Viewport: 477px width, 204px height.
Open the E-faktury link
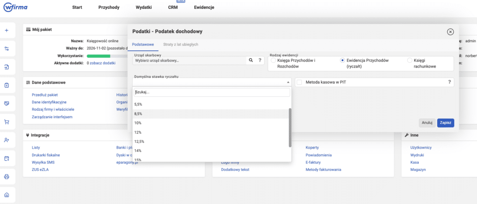click(313, 163)
